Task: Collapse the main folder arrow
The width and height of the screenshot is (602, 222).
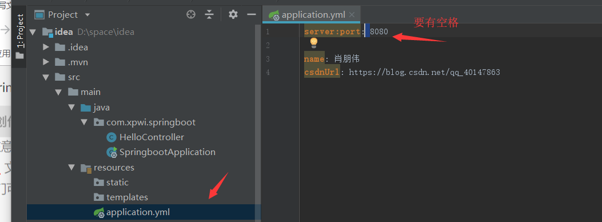Action: tap(59, 92)
